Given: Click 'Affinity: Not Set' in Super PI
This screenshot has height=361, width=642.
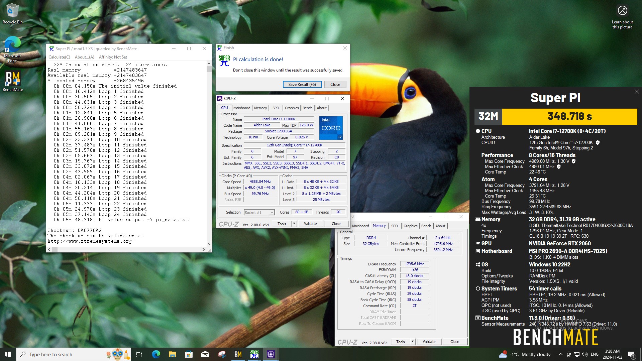Looking at the screenshot, I should pos(113,57).
